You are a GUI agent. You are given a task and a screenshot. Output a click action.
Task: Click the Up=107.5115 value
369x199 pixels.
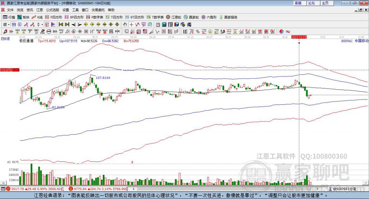pyautogui.click(x=68, y=41)
